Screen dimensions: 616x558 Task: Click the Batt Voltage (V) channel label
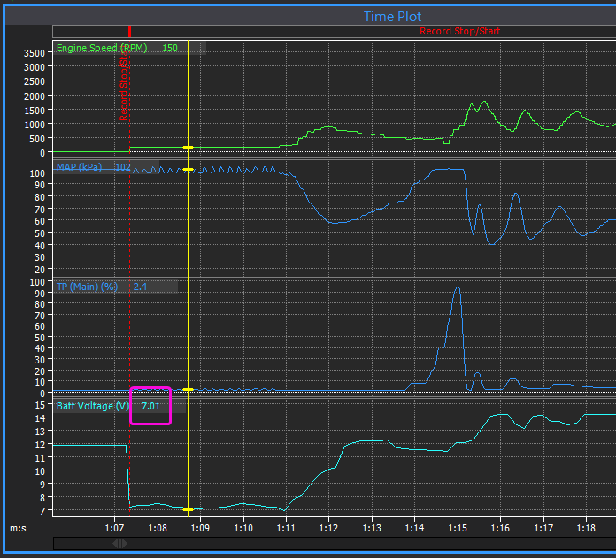coord(93,406)
